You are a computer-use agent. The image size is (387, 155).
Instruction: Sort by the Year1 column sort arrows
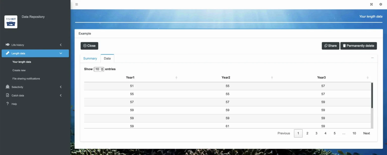pyautogui.click(x=176, y=78)
